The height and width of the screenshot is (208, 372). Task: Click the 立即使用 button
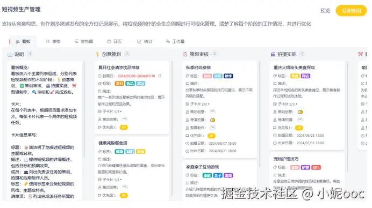pos(351,11)
